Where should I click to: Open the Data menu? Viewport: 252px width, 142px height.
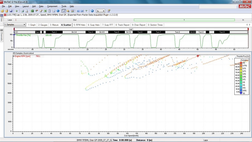(x=41, y=6)
